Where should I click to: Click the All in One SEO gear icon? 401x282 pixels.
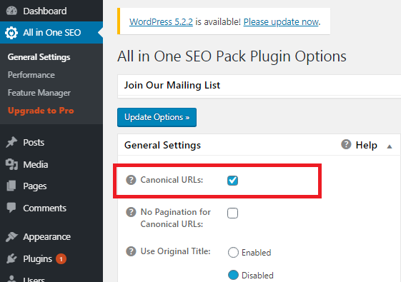[x=11, y=33]
